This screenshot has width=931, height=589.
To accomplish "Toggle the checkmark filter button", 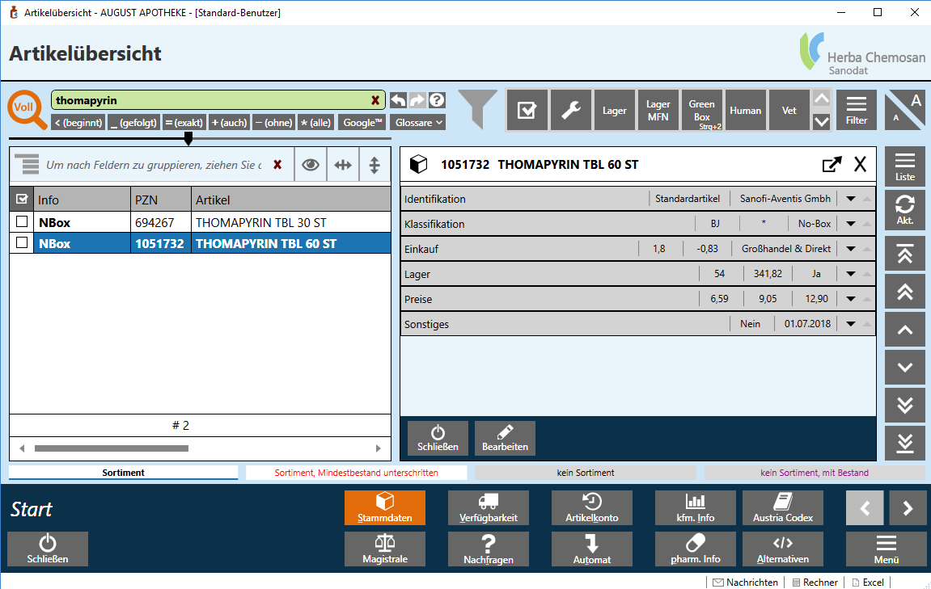I will coord(527,111).
